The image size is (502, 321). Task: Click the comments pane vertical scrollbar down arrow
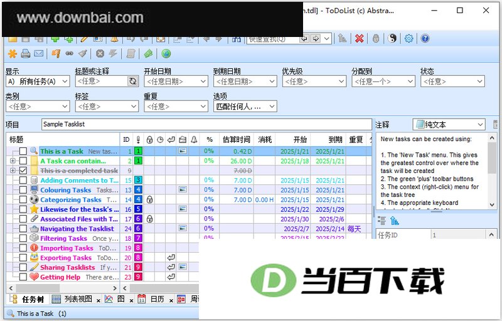[x=492, y=205]
